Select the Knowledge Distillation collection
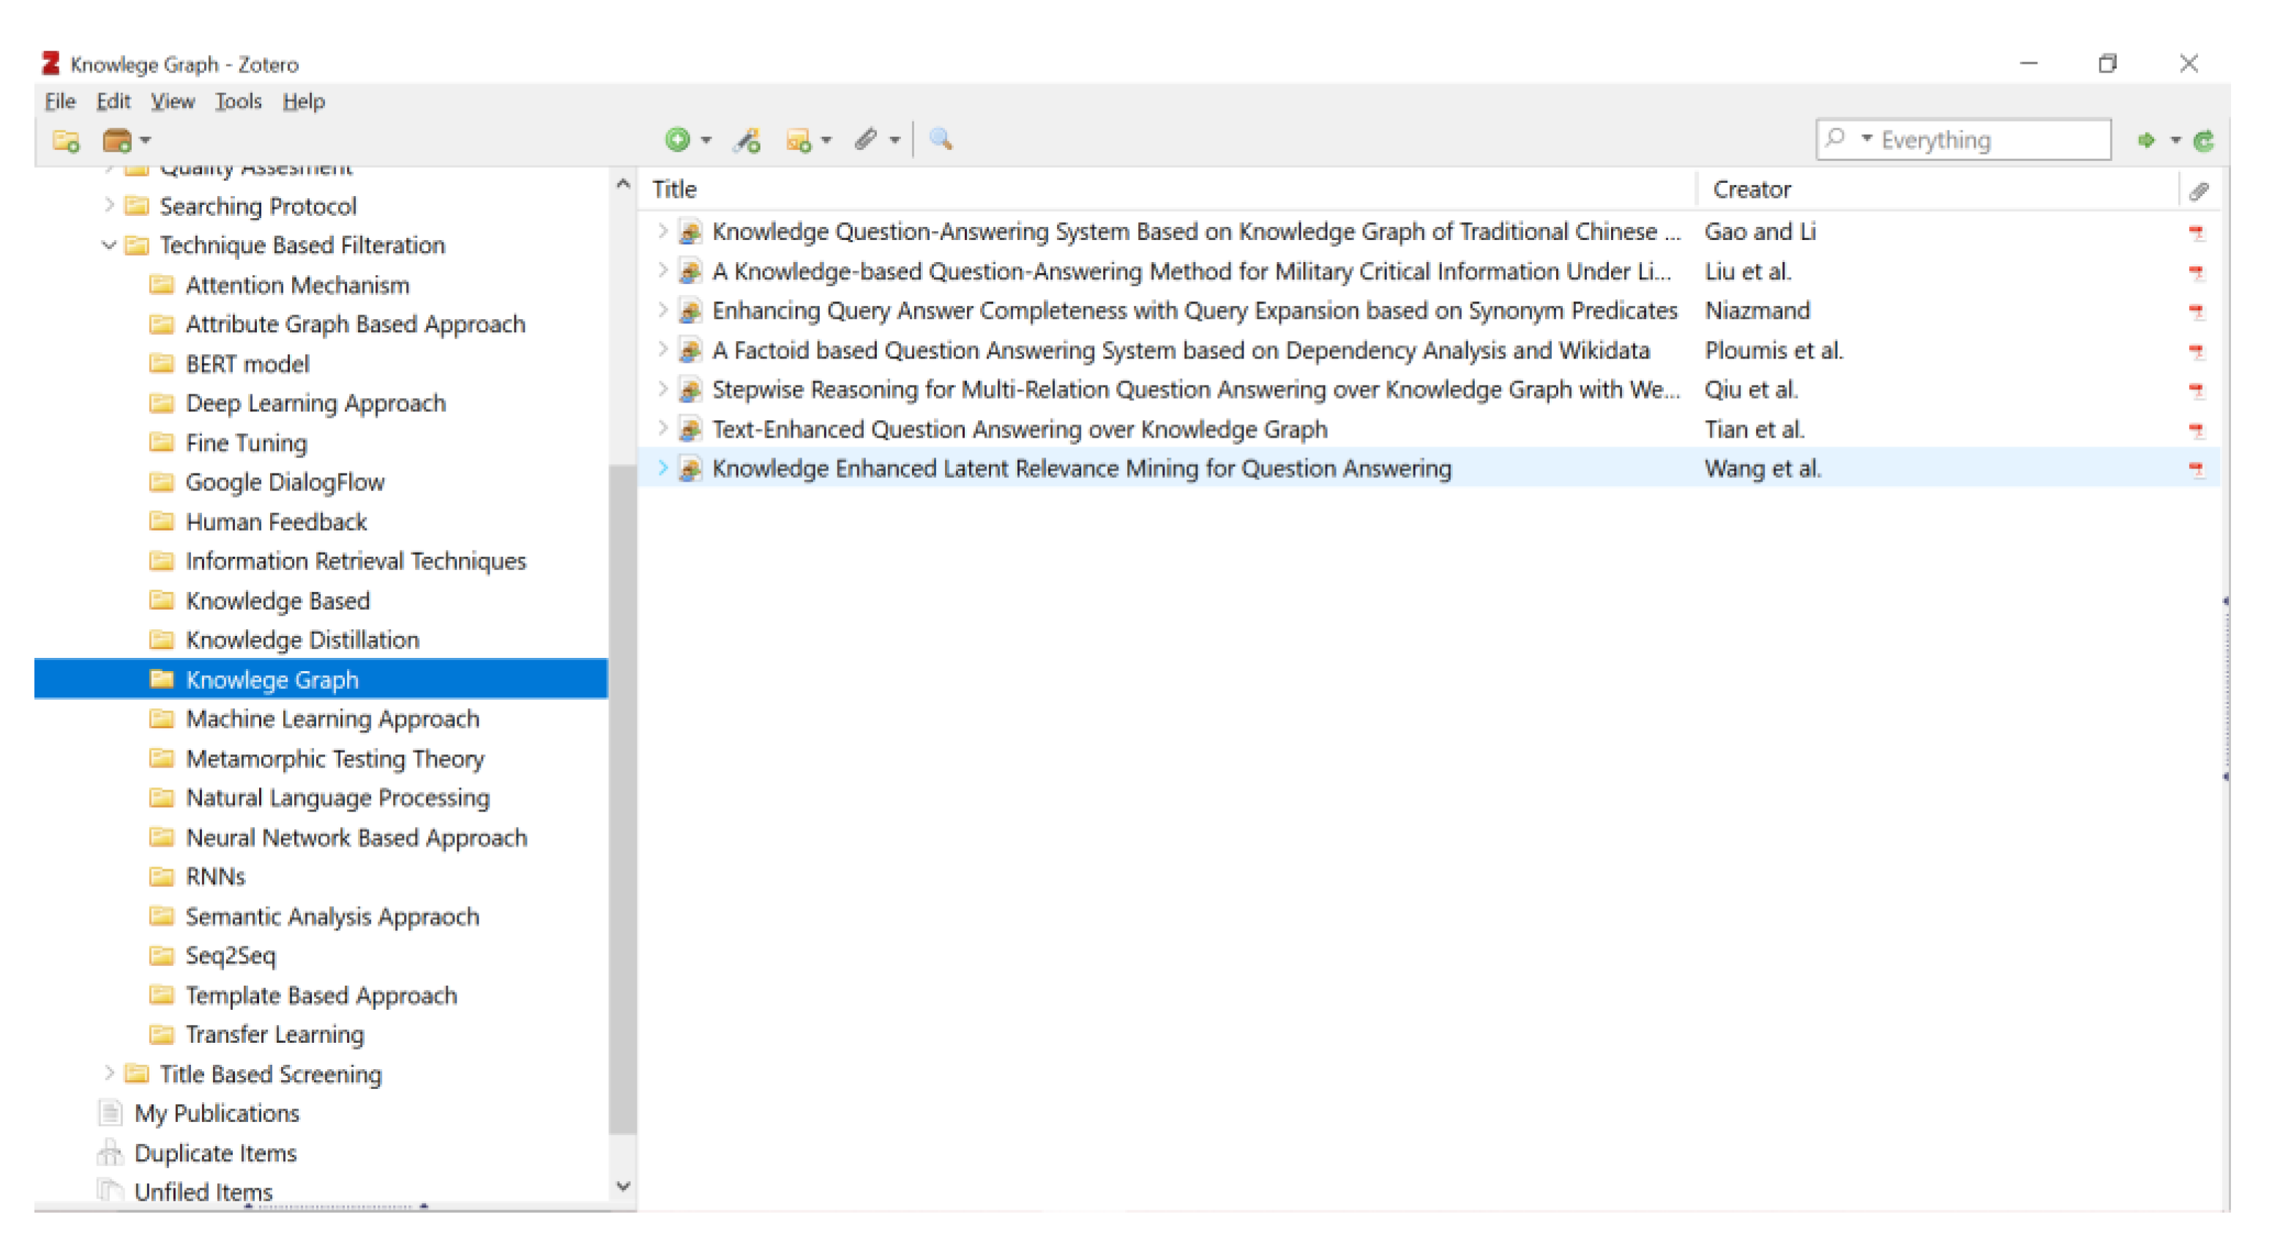The height and width of the screenshot is (1258, 2272). click(x=302, y=640)
